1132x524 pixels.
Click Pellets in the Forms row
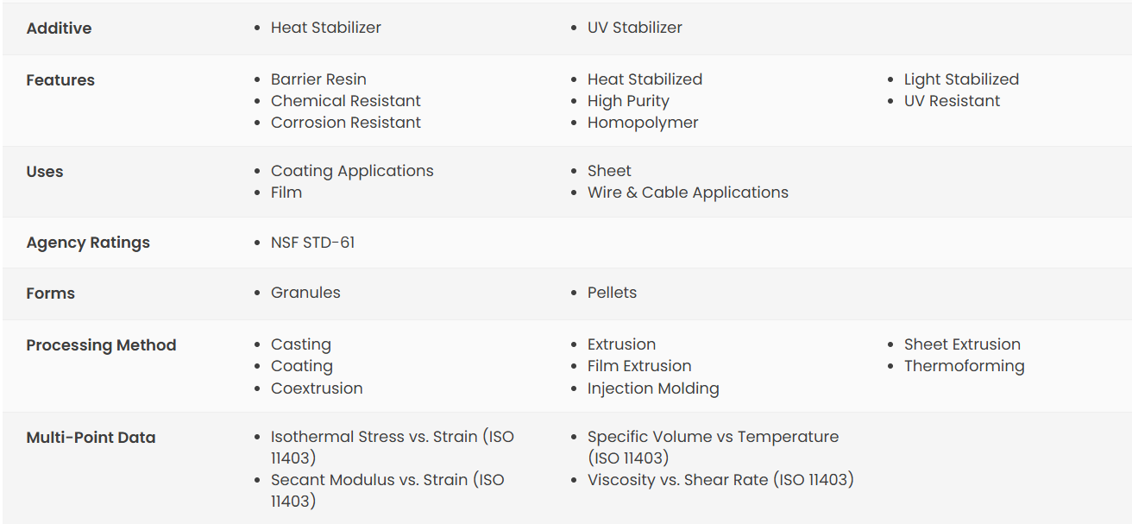[x=612, y=293]
